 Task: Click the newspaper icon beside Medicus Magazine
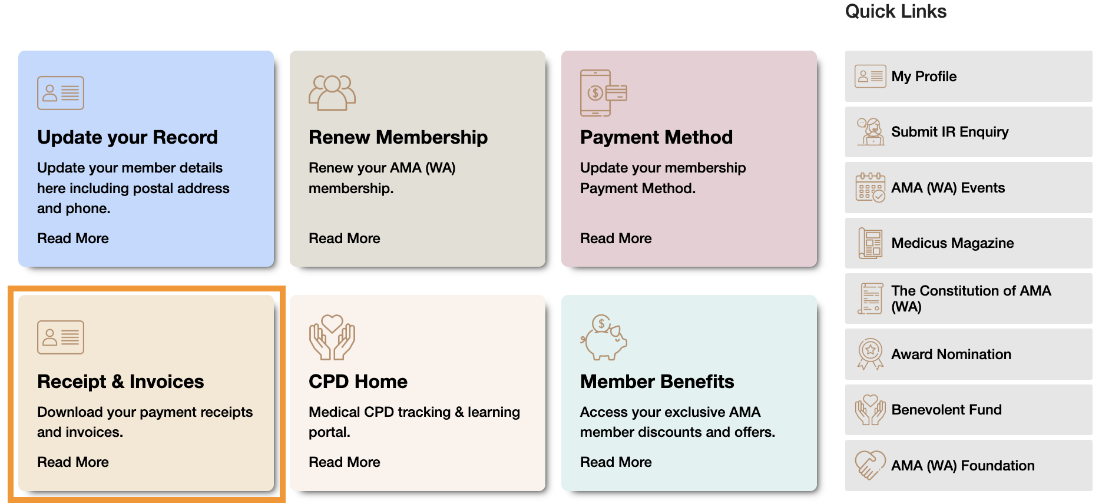[871, 243]
